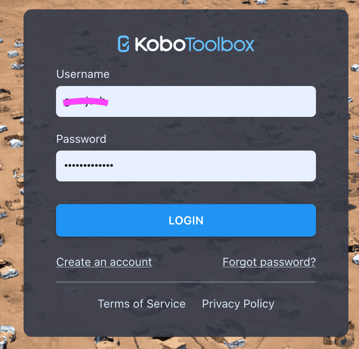The image size is (359, 349).
Task: Click the dark card area above the logo
Action: [x=186, y=22]
